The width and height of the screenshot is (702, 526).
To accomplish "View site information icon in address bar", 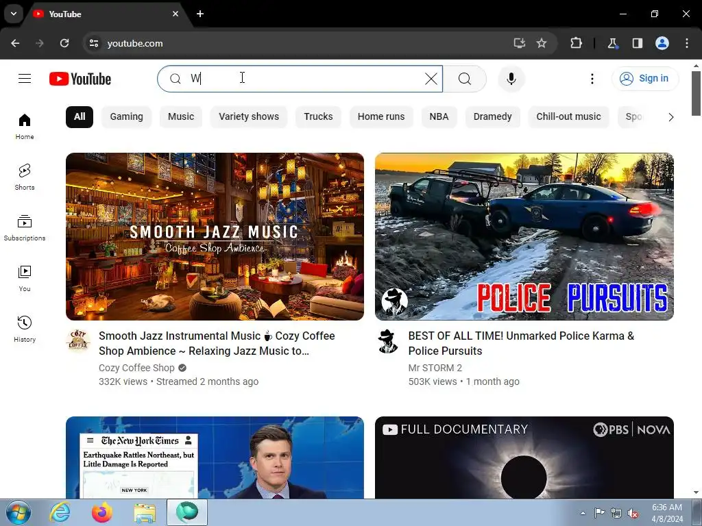I will 94,43.
